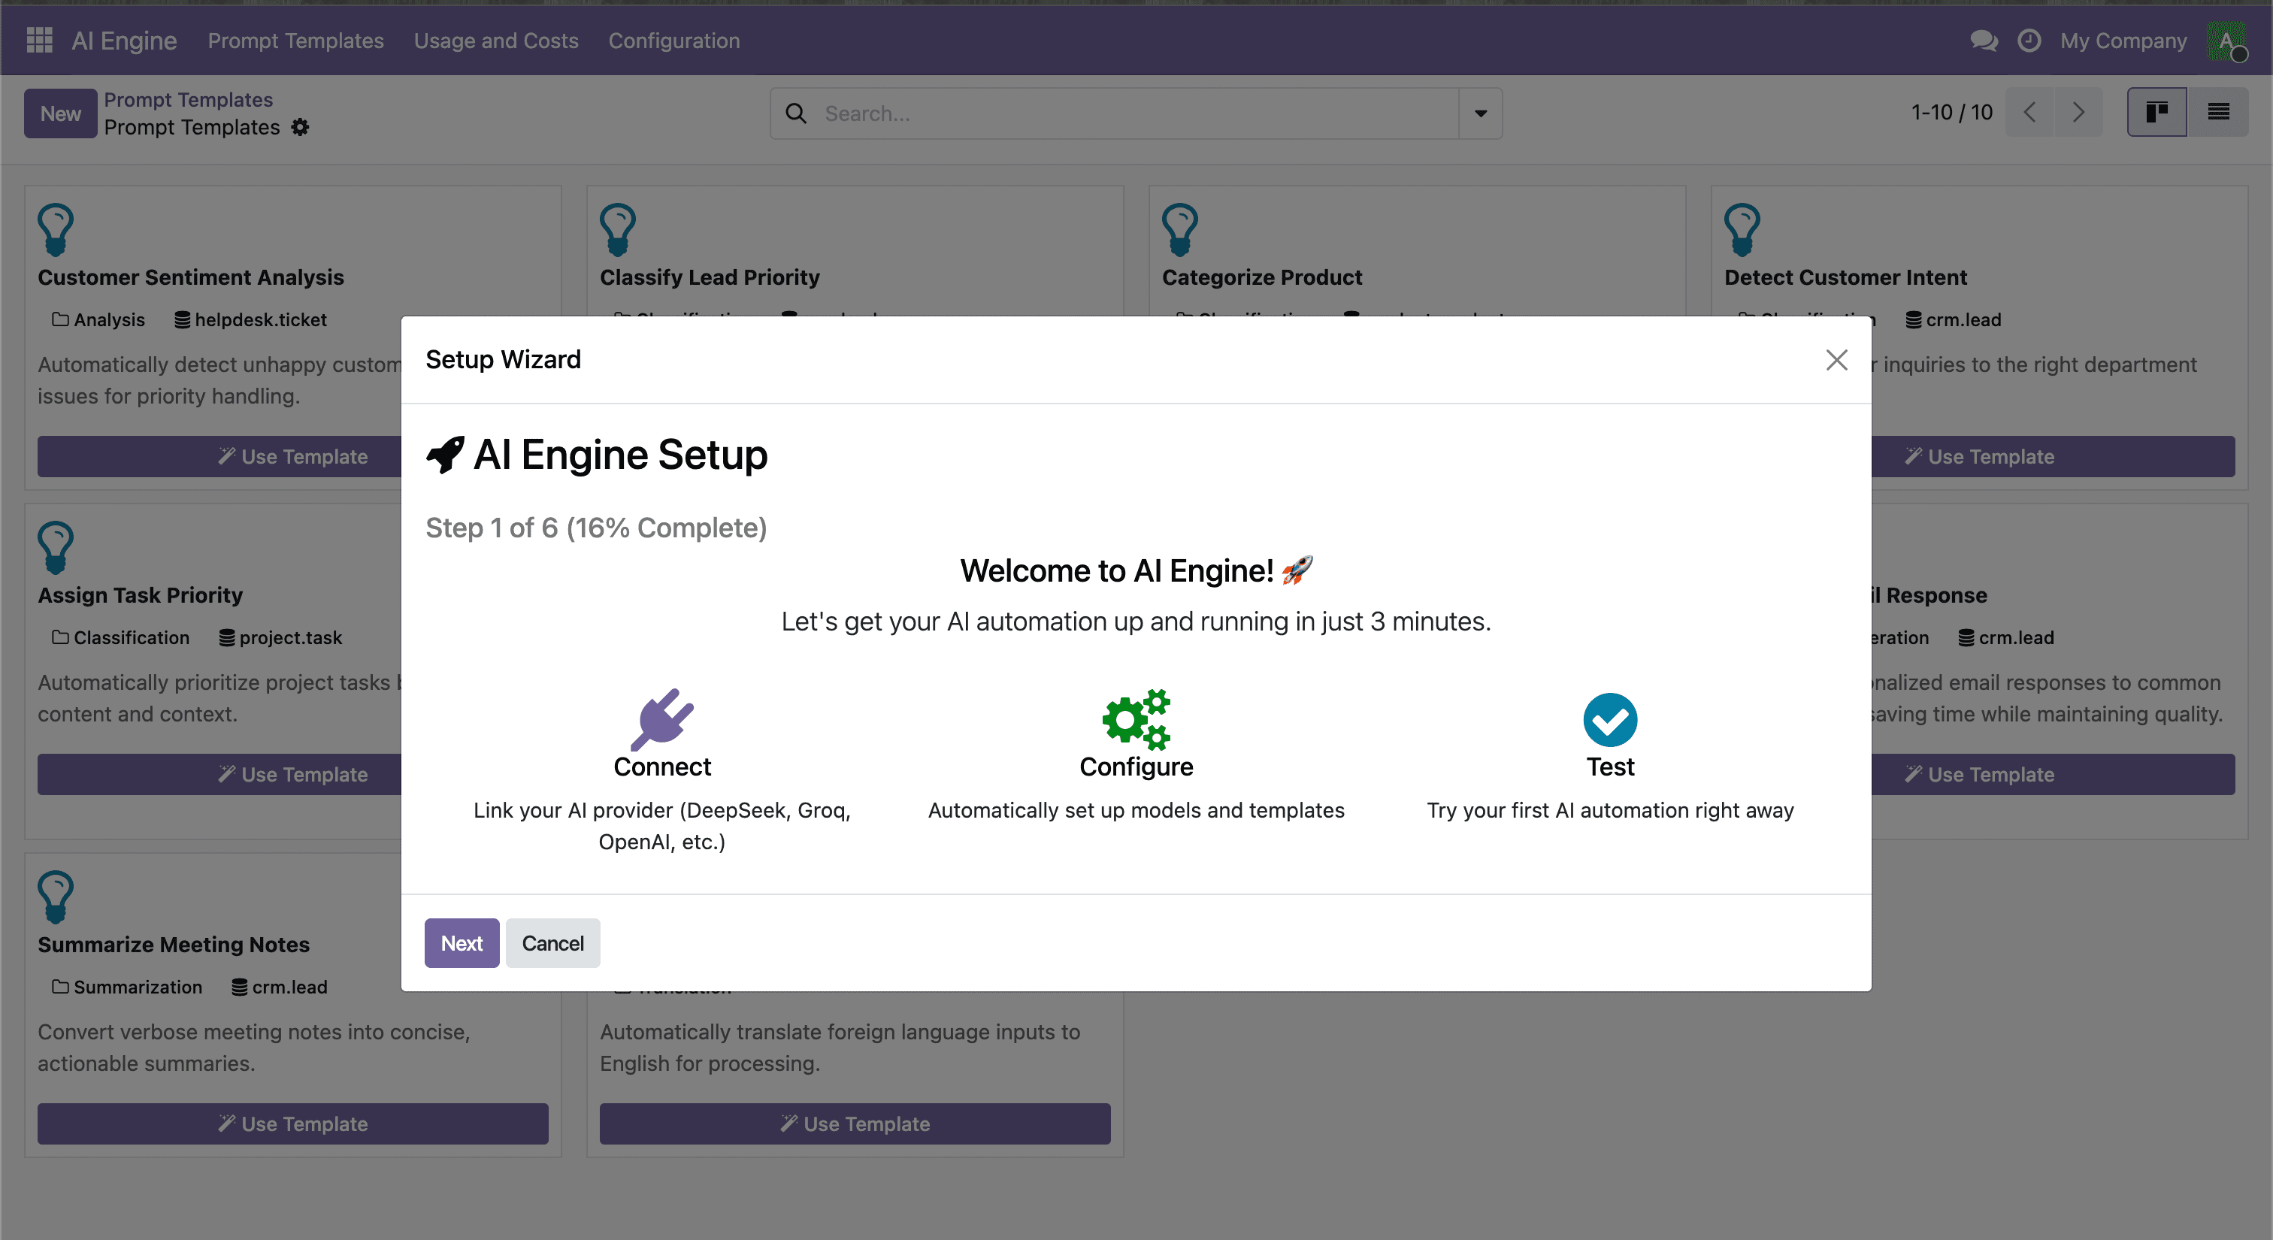Open the Assign Task Priority card title
This screenshot has height=1240, width=2273.
click(141, 595)
